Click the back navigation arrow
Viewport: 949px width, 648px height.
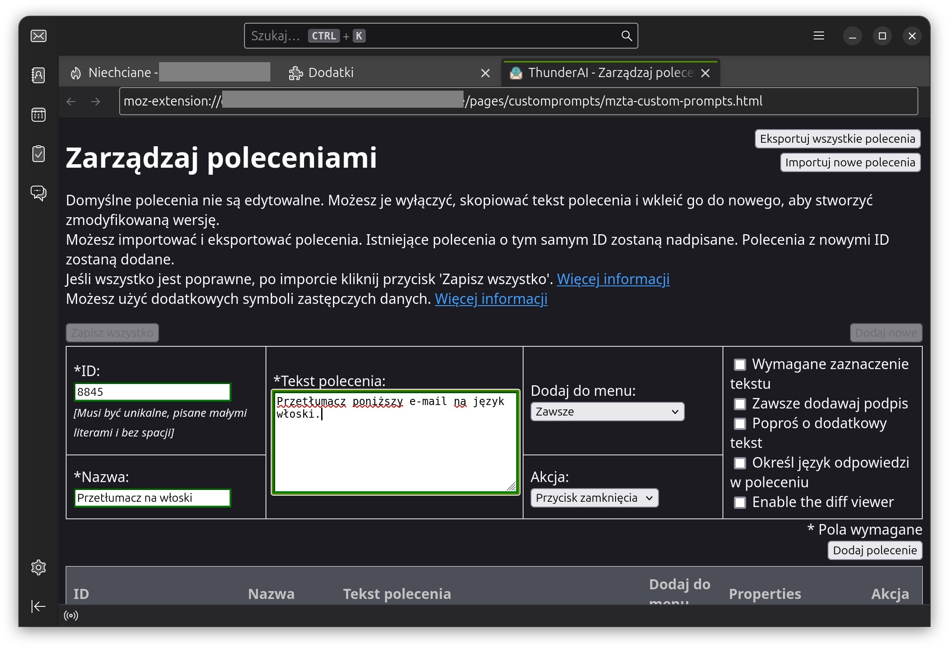pos(71,101)
